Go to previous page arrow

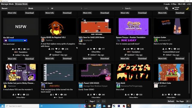click(86, 101)
